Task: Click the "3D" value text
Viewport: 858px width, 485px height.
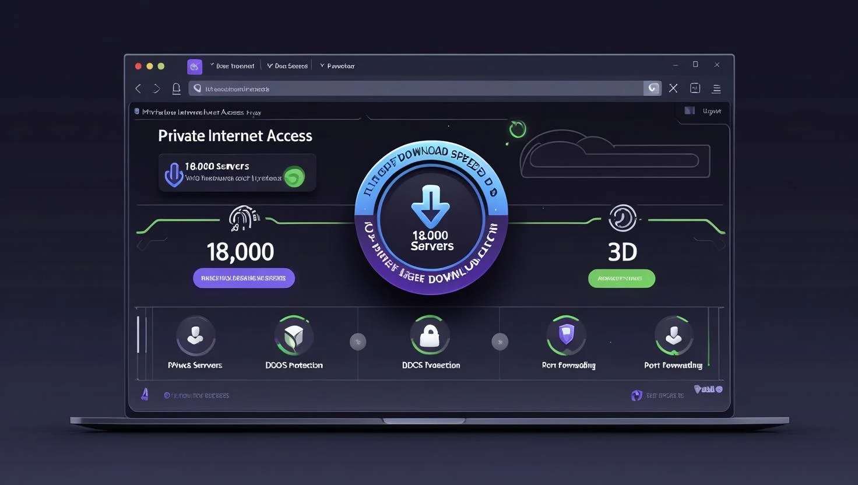Action: coord(623,252)
